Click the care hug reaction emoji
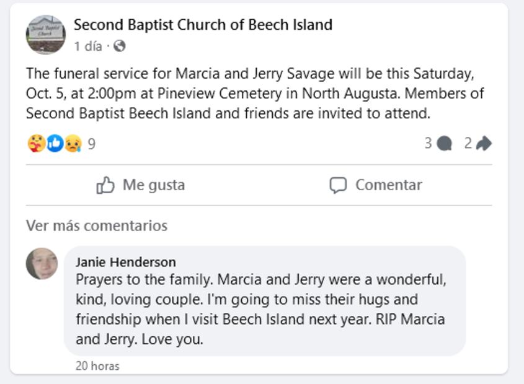 [36, 144]
